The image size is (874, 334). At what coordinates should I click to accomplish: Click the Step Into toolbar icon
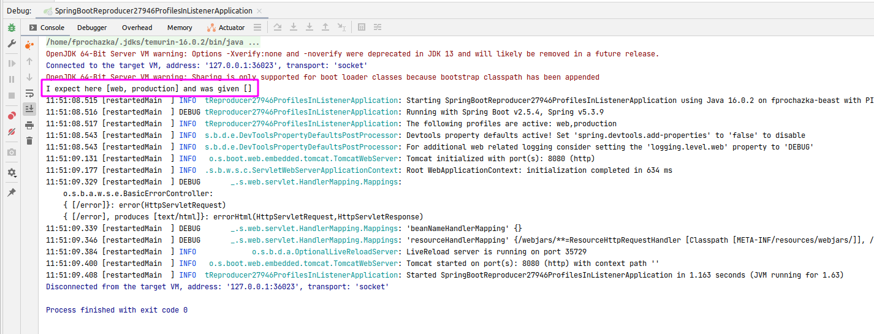click(294, 27)
